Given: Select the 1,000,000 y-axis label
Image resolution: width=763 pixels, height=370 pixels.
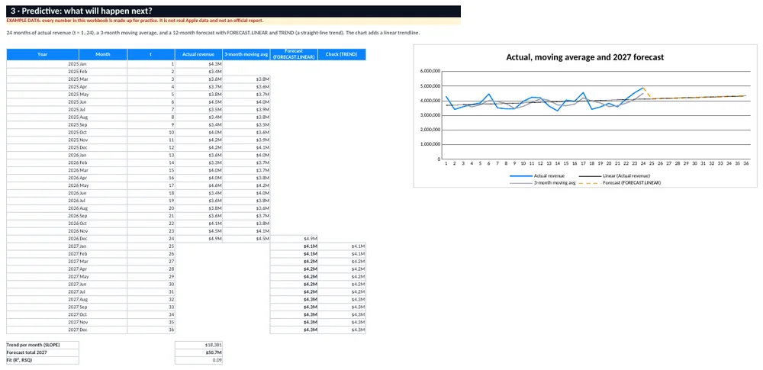Looking at the screenshot, I should tap(430, 145).
